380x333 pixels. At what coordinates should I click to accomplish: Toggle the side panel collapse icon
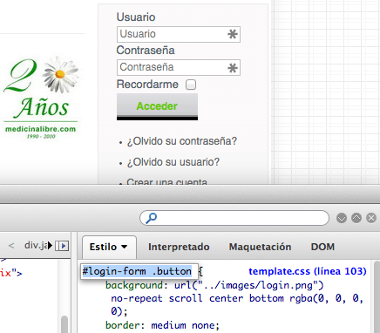click(62, 246)
